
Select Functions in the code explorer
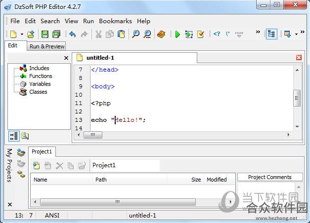(41, 76)
